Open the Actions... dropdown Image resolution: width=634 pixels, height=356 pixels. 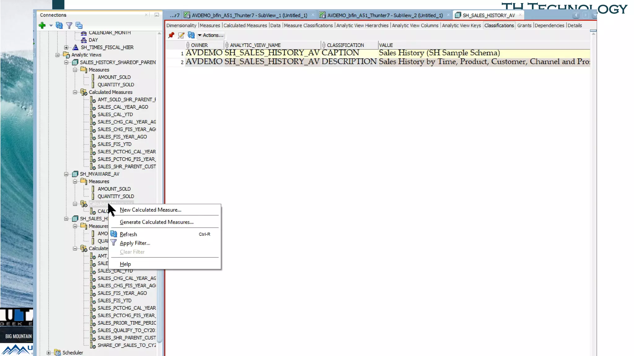pos(211,35)
